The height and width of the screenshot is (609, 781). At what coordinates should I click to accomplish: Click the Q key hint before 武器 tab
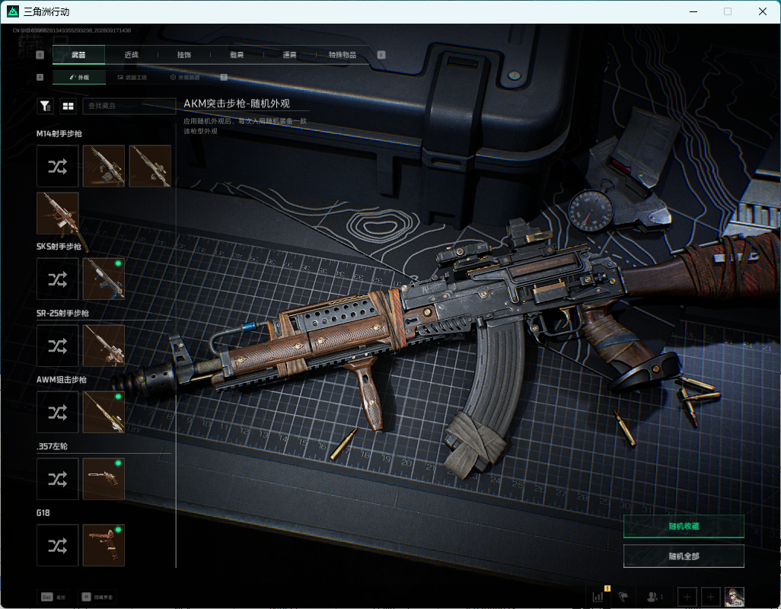click(x=40, y=55)
